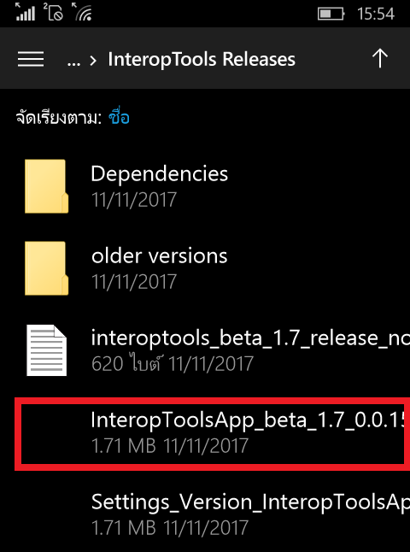
Task: Tap the up arrow to go up one folder
Action: click(380, 58)
